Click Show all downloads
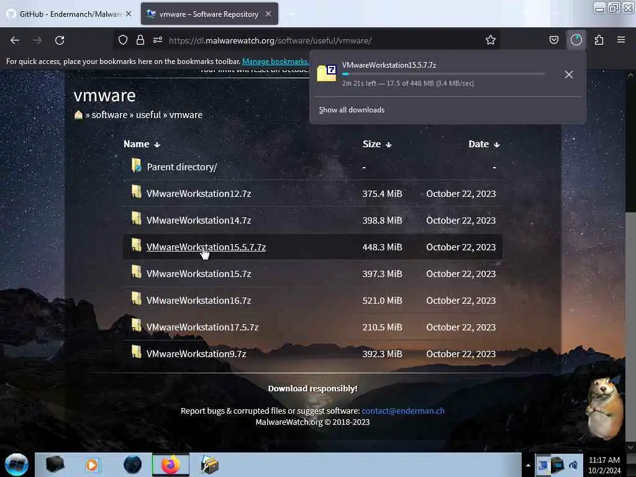Screen dimensions: 636x477 [x=352, y=110]
